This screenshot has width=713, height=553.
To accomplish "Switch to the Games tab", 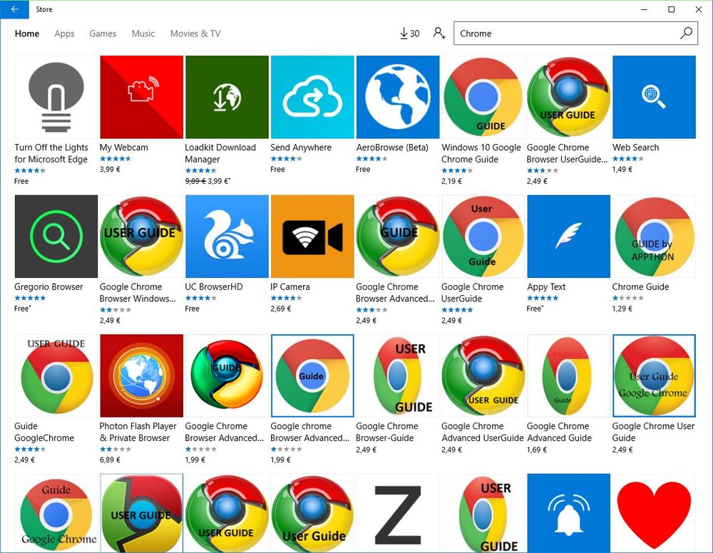I will 103,33.
